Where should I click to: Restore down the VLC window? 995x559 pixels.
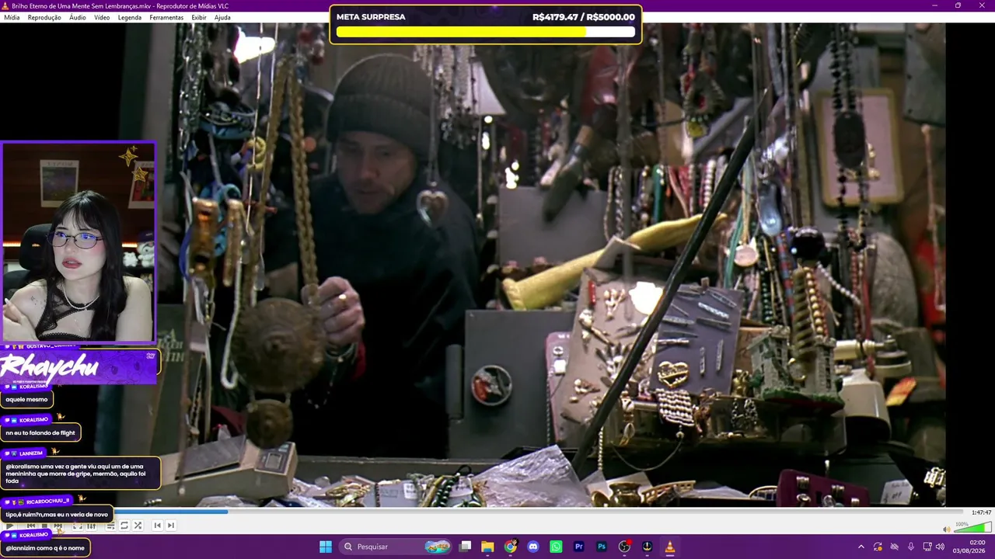click(x=958, y=5)
